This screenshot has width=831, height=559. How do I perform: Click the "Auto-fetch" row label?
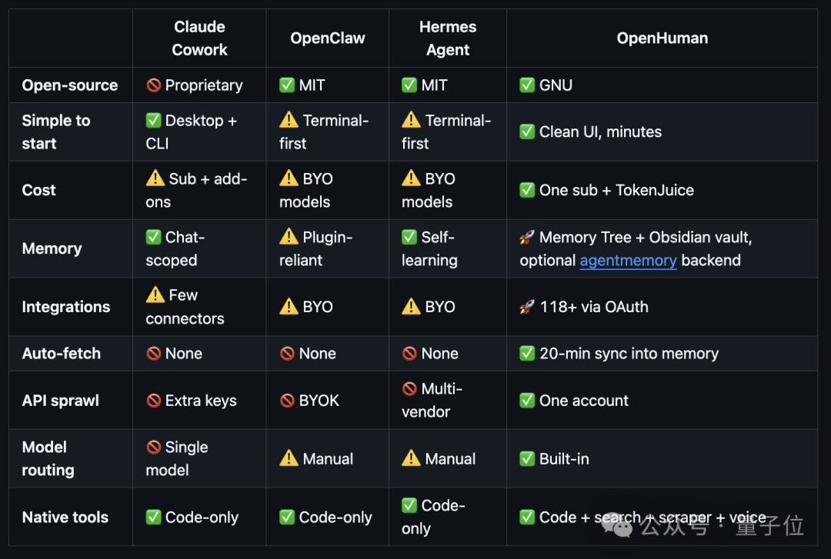(x=62, y=354)
